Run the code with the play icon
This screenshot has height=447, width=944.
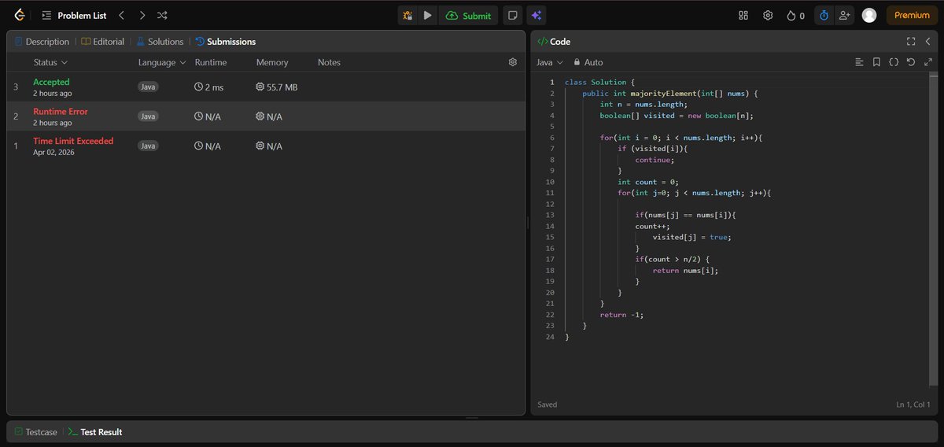pyautogui.click(x=427, y=15)
